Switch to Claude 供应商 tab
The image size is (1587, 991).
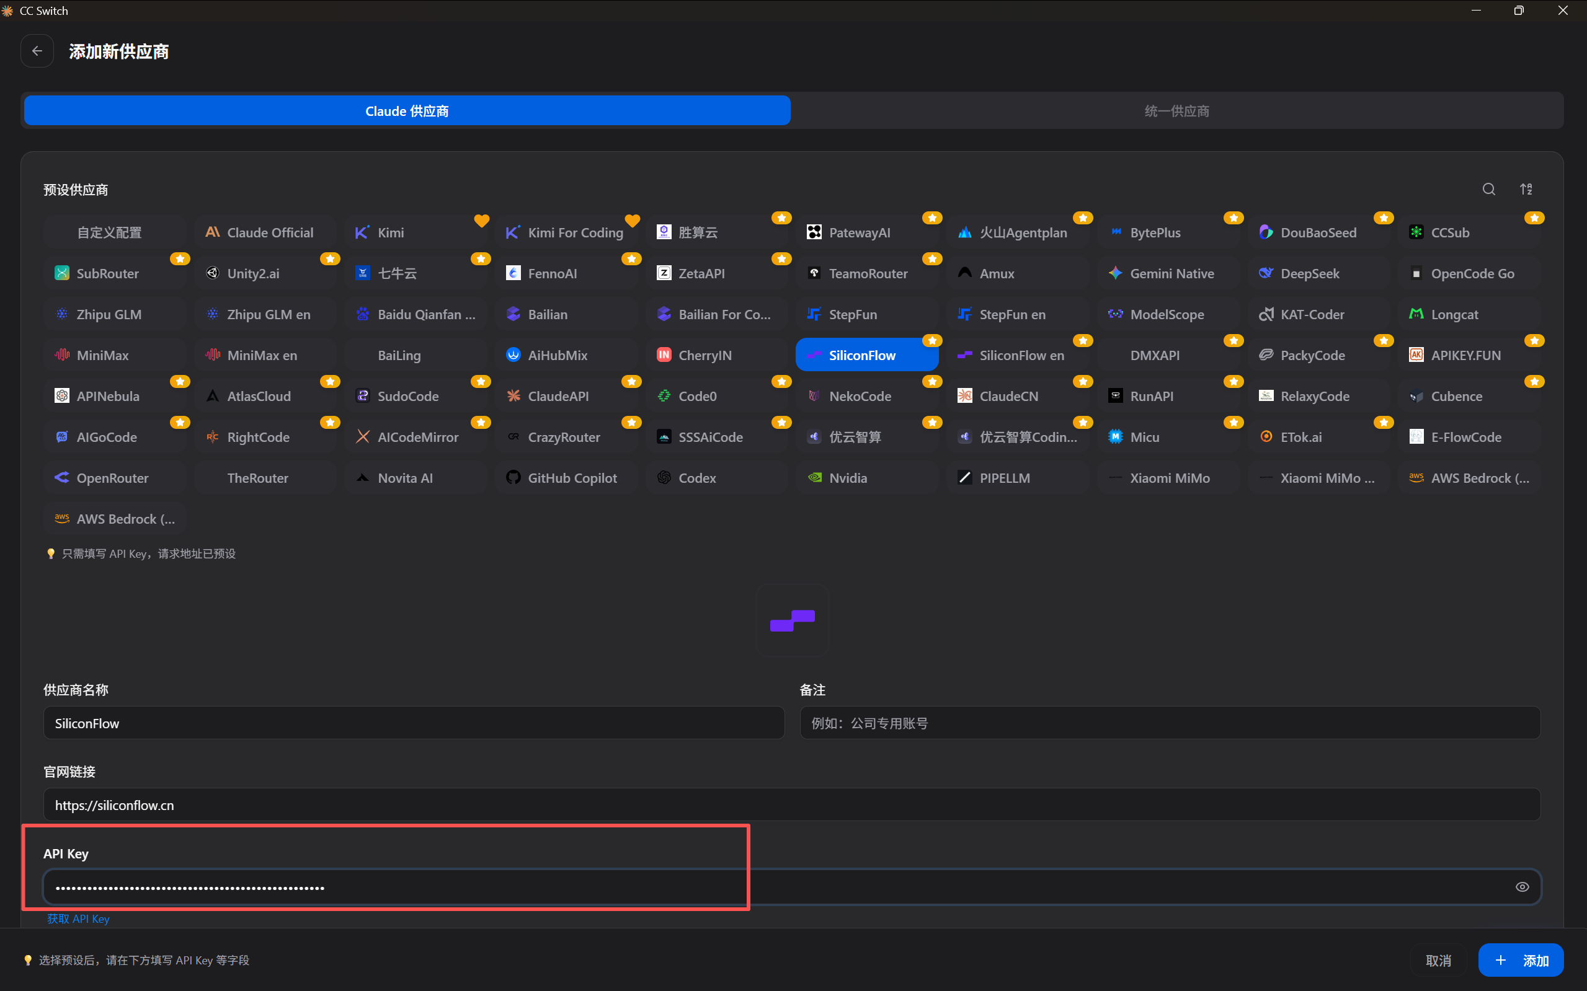coord(407,111)
